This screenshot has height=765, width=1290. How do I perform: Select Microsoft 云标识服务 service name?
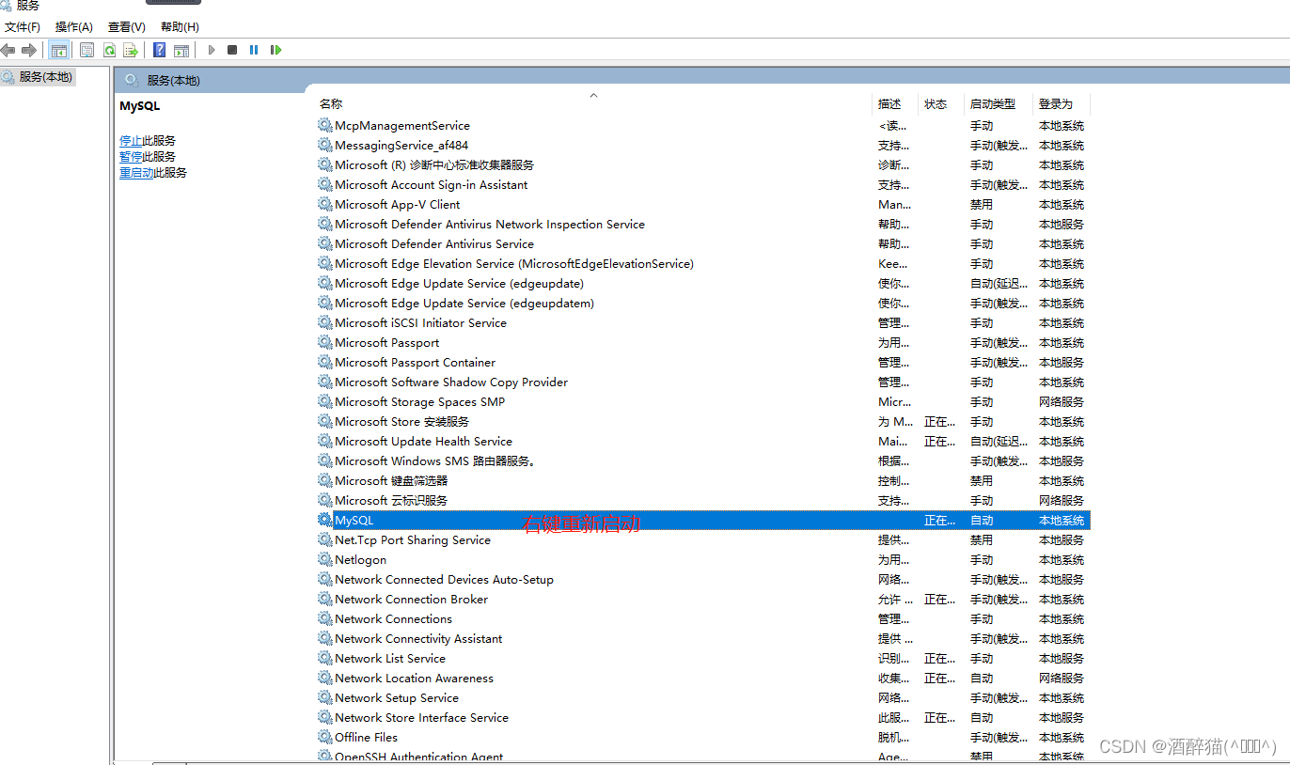[391, 500]
